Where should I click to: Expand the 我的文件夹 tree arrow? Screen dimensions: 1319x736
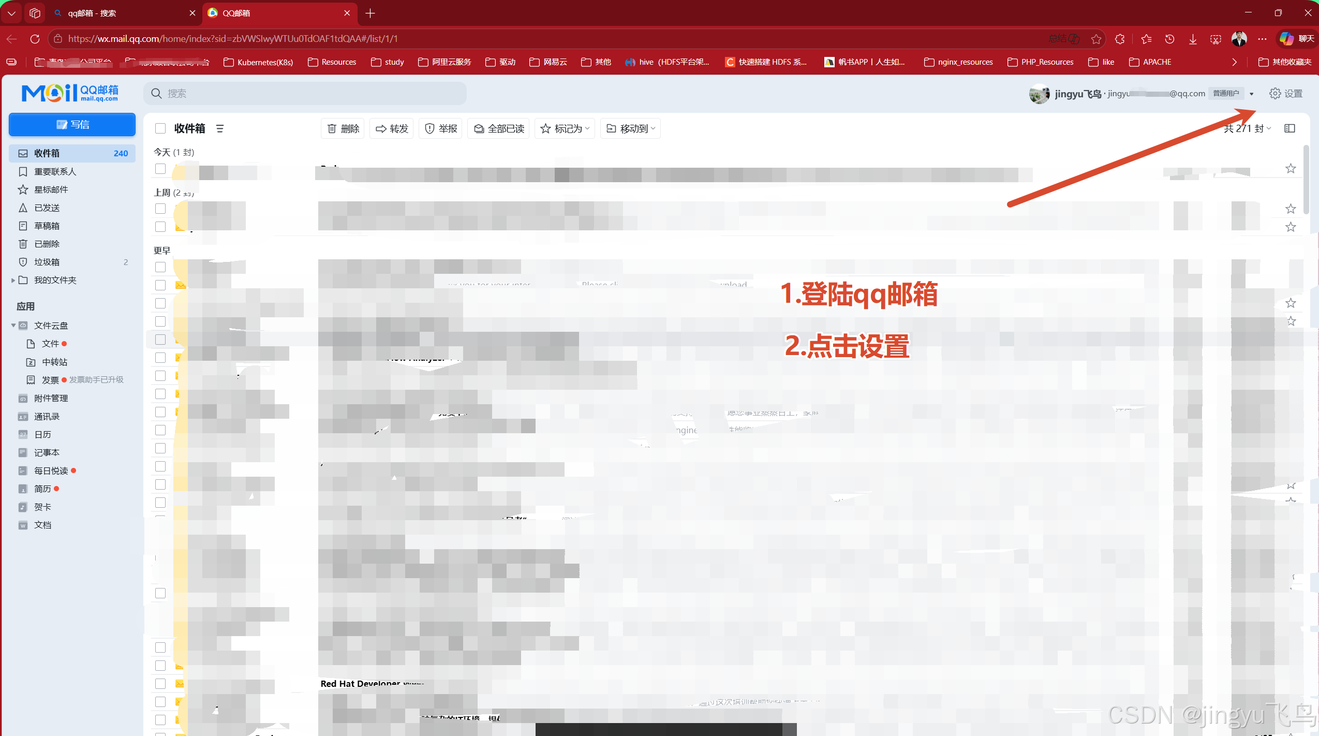(x=13, y=280)
